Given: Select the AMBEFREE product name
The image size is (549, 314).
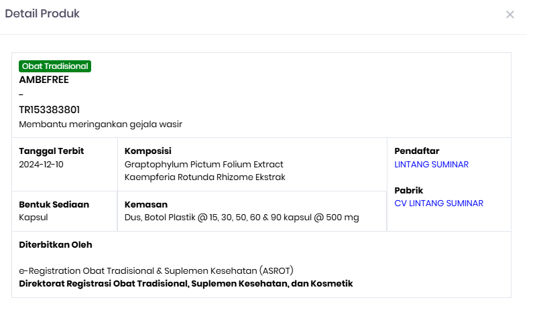Looking at the screenshot, I should point(44,80).
